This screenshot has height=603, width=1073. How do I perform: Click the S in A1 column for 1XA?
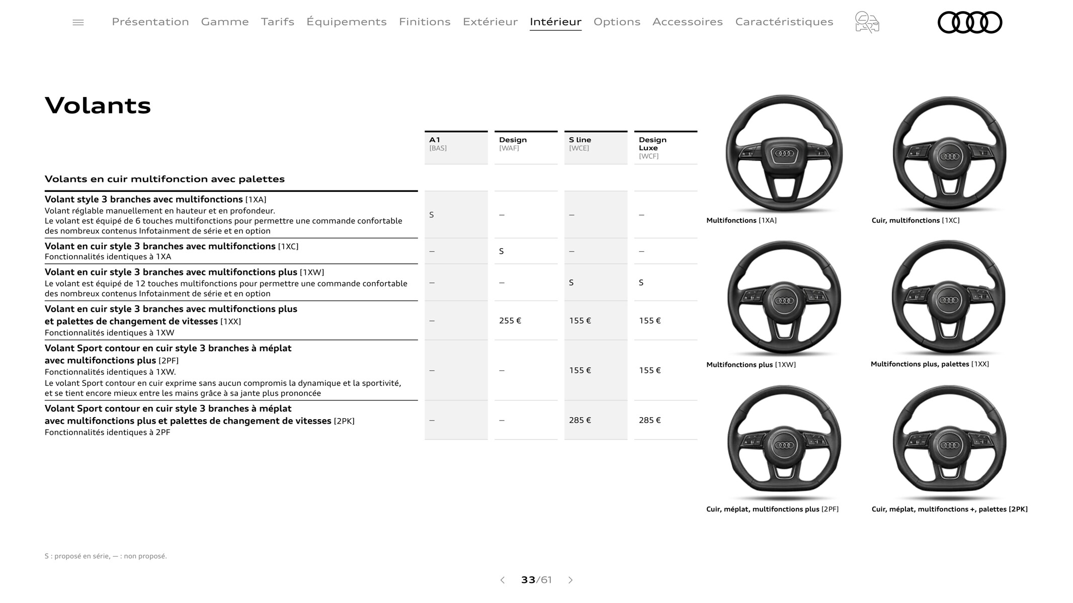[x=431, y=215]
